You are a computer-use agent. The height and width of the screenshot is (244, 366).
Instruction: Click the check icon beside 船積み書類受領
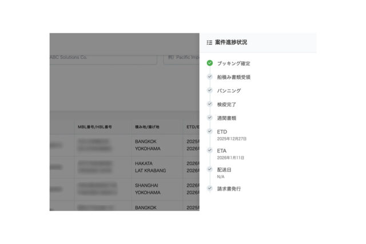click(x=210, y=77)
